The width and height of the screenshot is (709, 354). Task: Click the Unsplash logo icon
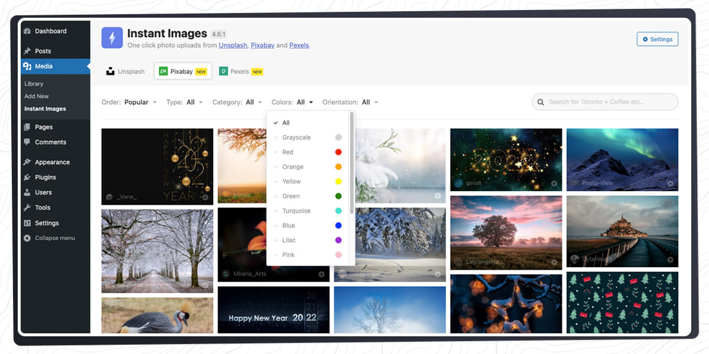pos(110,71)
